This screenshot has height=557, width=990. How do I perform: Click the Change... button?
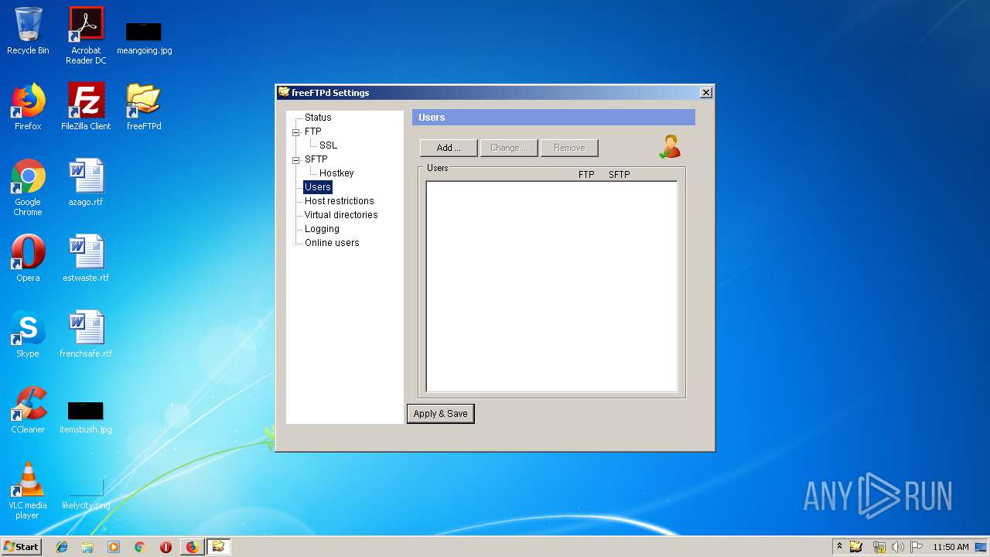point(509,148)
